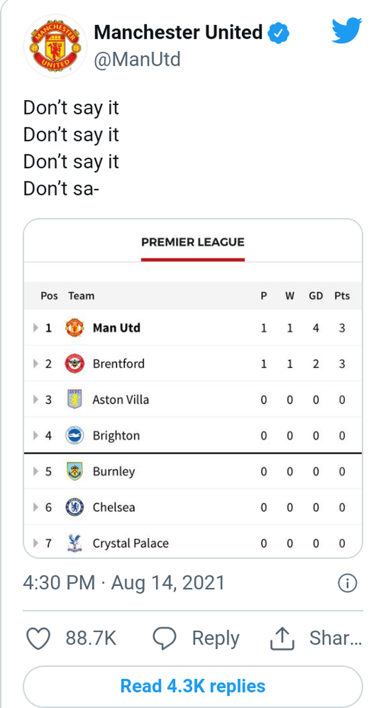This screenshot has width=371, height=708.
Task: Click the Manchester United display name
Action: click(178, 32)
